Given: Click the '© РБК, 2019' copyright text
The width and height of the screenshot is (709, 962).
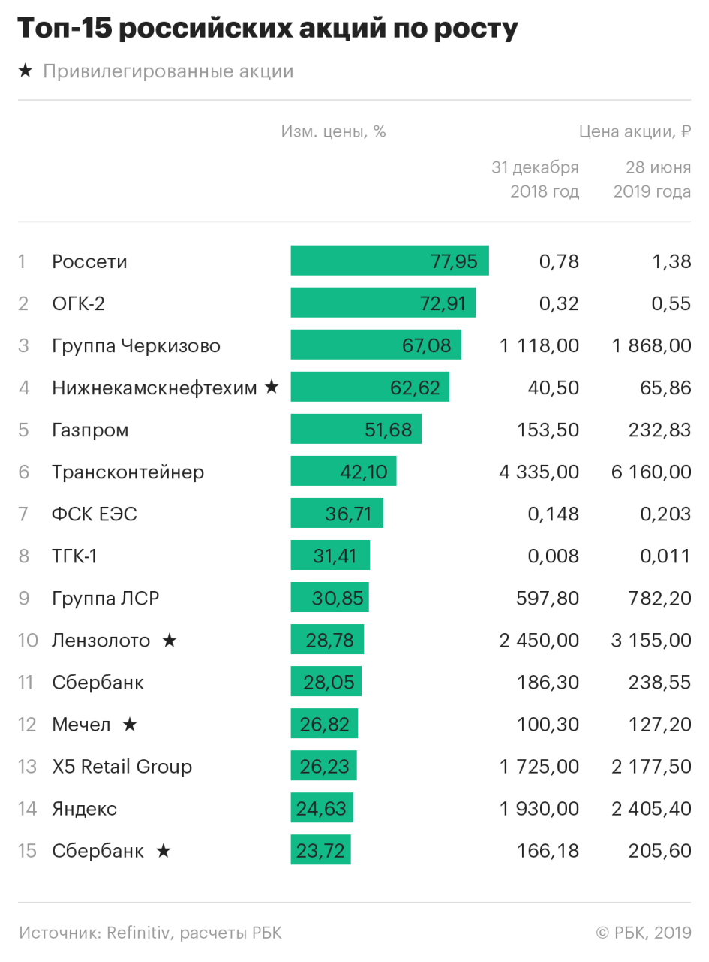Looking at the screenshot, I should coord(643,933).
